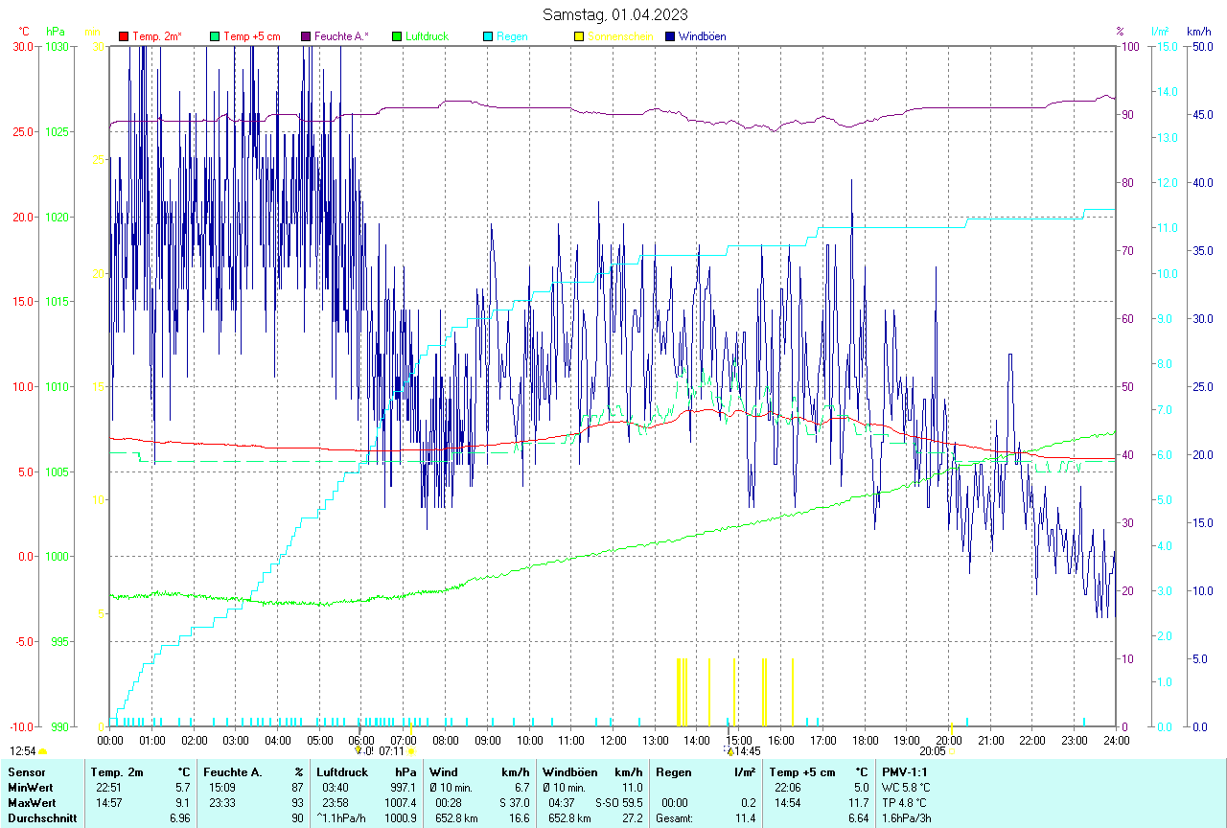Screen dimensions: 1227x828
Task: Click the 18:00 time axis label
Action: pos(865,740)
